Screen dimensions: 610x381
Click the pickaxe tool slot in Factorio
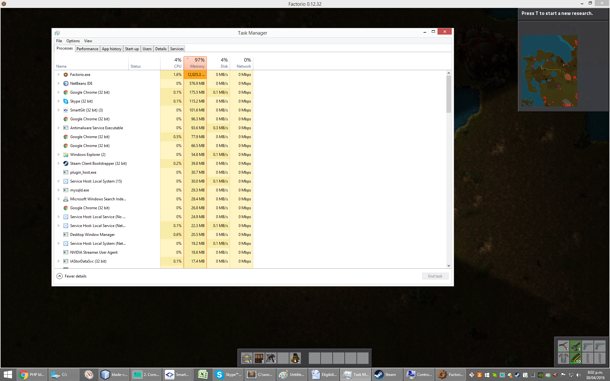point(564,346)
